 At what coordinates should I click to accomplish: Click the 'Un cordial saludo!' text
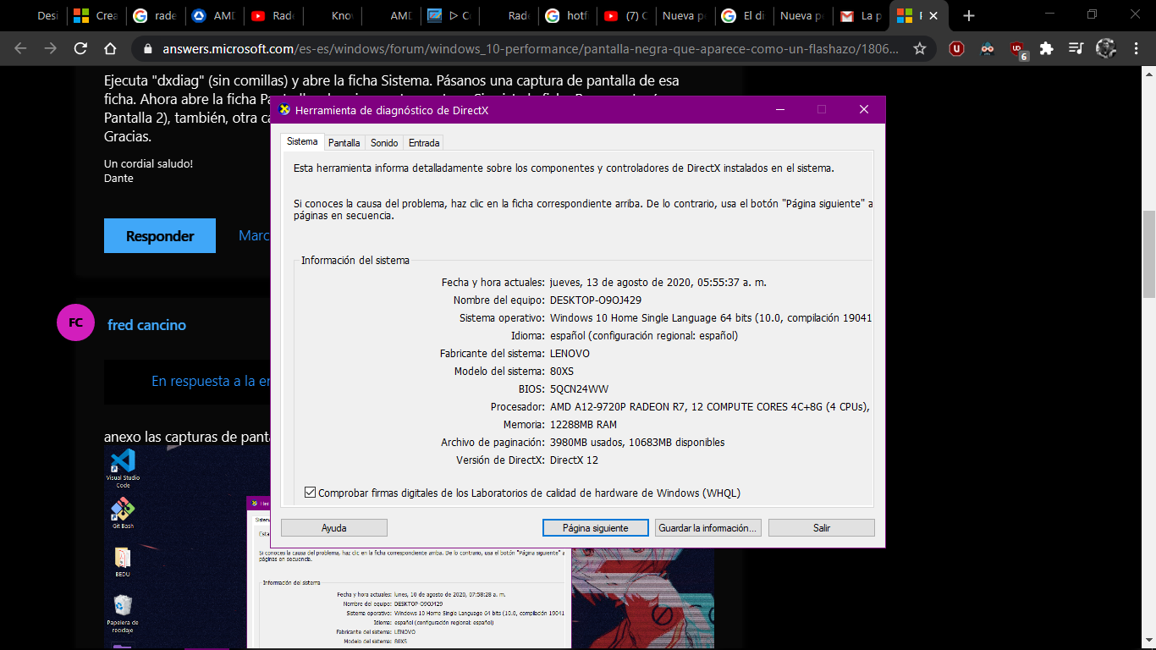(x=148, y=163)
